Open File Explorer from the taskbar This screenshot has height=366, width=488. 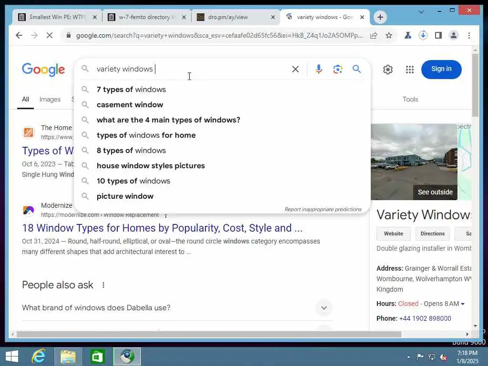[x=68, y=356]
